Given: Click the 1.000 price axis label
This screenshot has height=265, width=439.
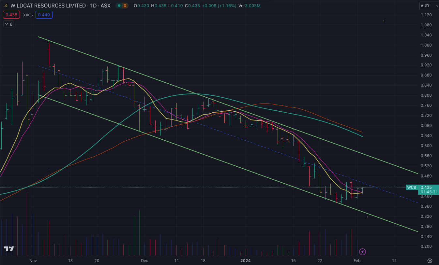Looking at the screenshot, I should tap(426, 45).
